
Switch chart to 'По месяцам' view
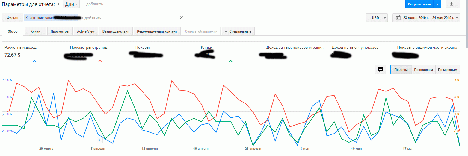coord(447,70)
